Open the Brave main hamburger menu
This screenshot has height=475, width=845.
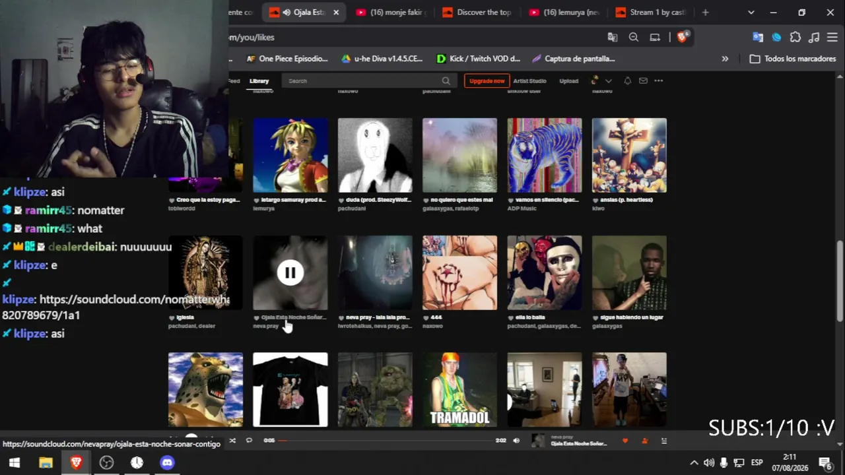[832, 38]
